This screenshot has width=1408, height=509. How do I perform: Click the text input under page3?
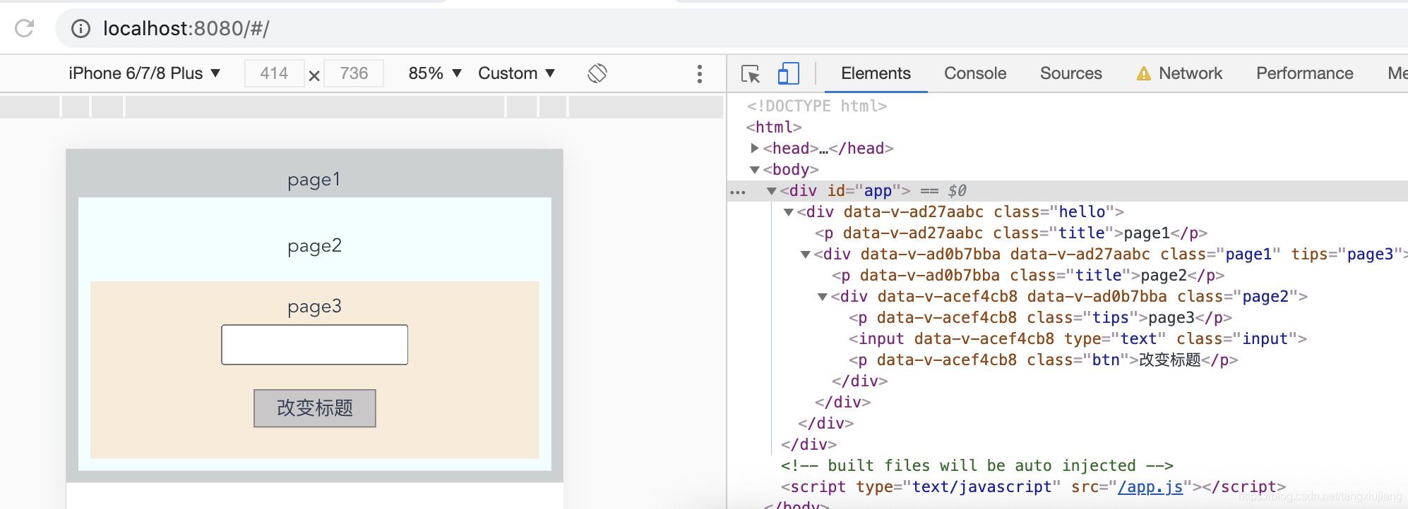[x=315, y=345]
